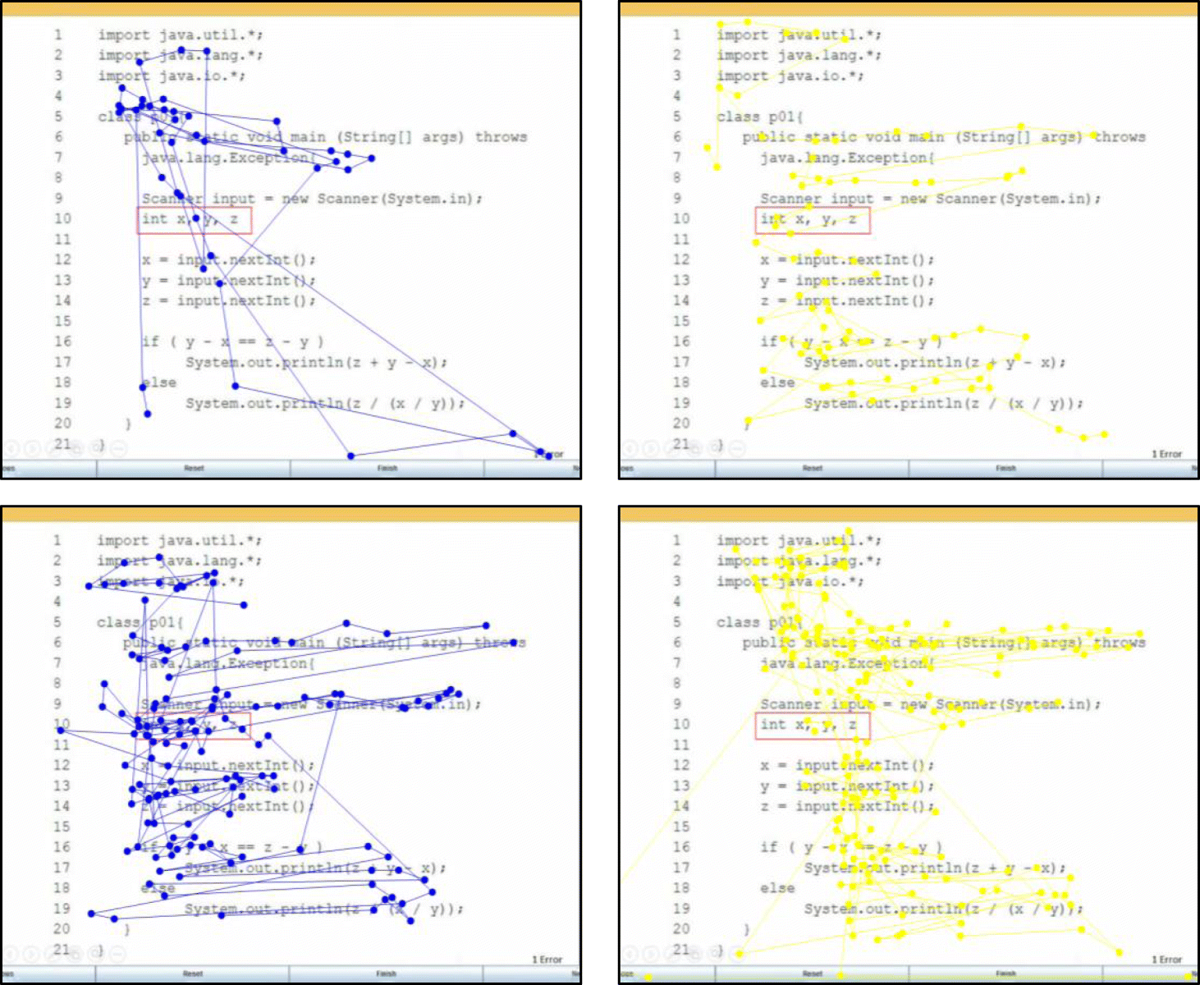Click faint next-slide arrow icon in top-right panel

coord(651,448)
